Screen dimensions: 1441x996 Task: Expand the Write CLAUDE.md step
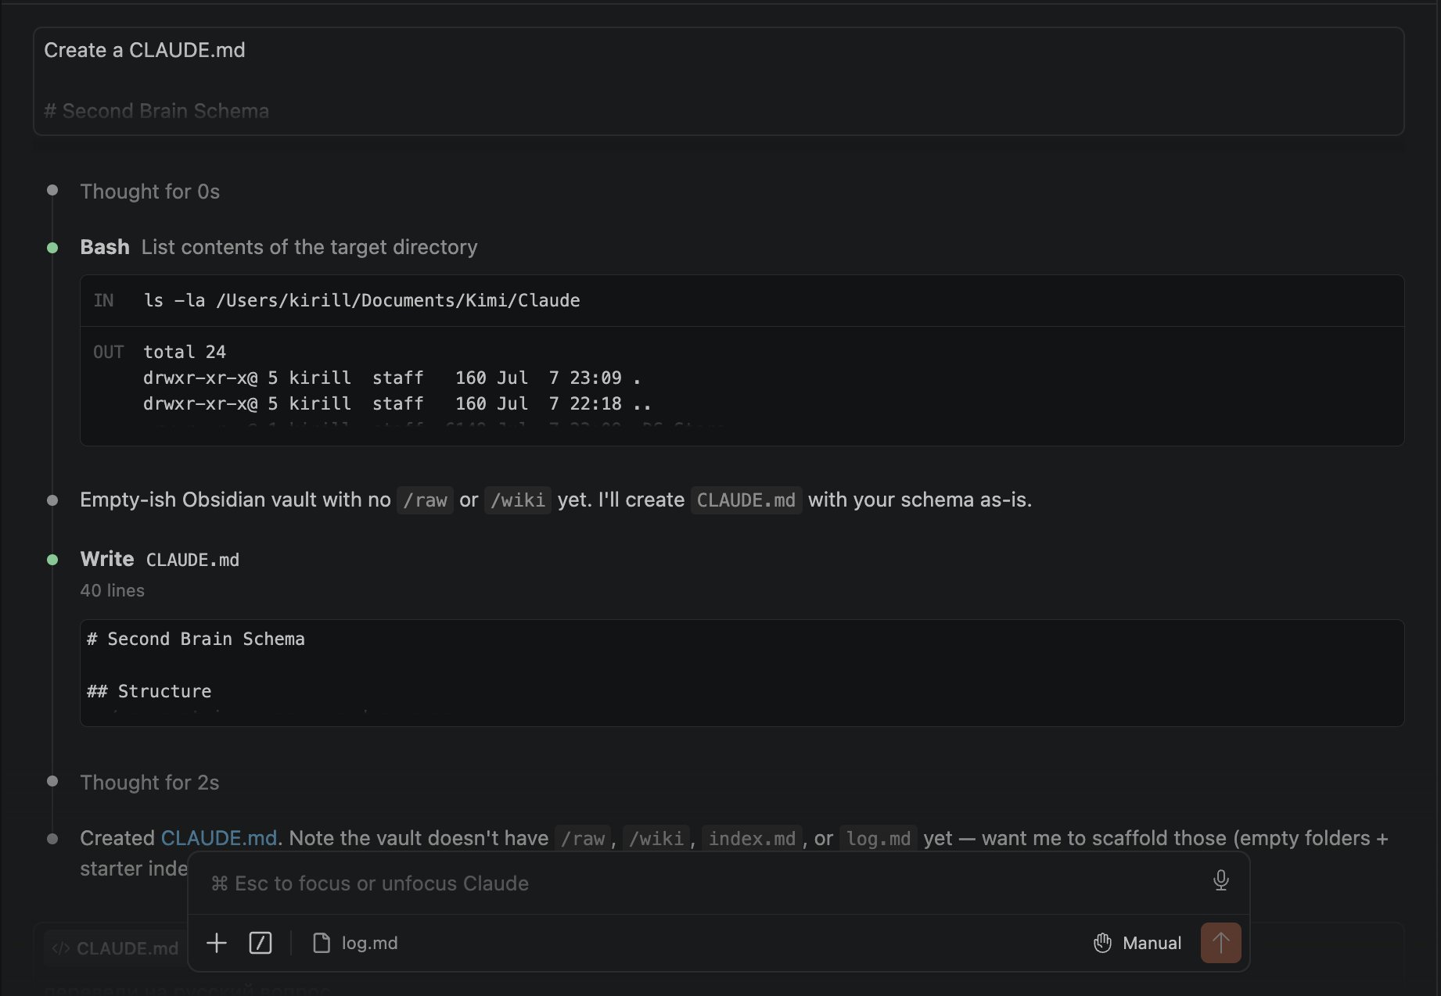[160, 559]
